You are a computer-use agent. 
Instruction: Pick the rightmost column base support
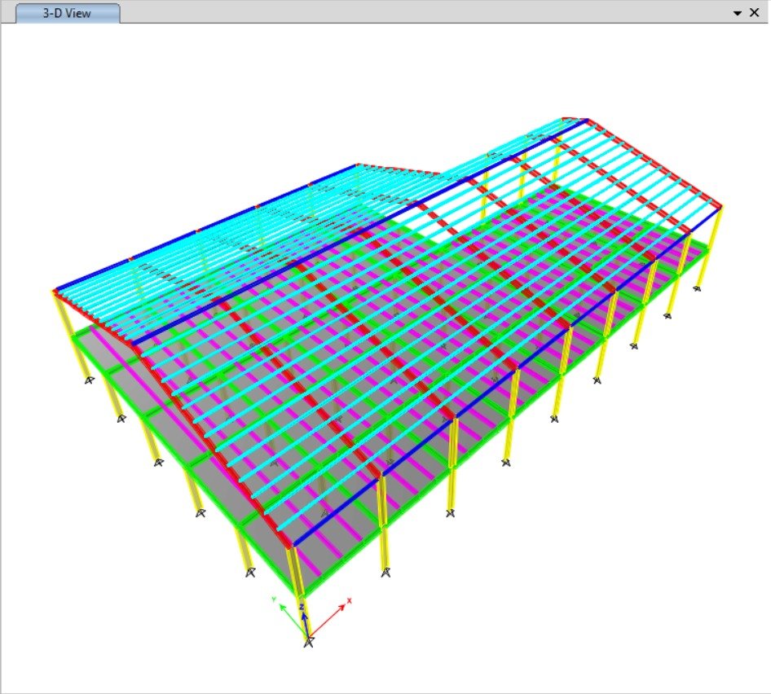pos(698,287)
